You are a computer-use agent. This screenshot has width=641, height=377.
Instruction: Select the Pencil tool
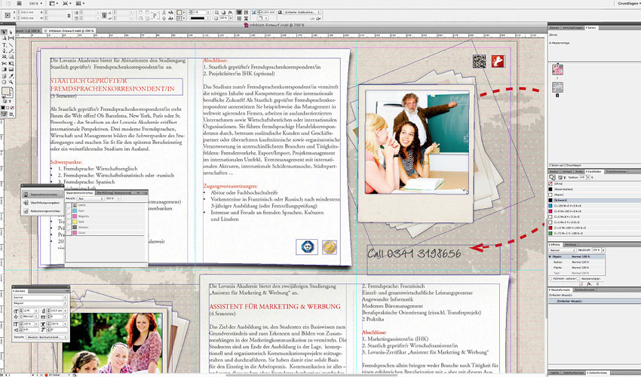pos(11,51)
